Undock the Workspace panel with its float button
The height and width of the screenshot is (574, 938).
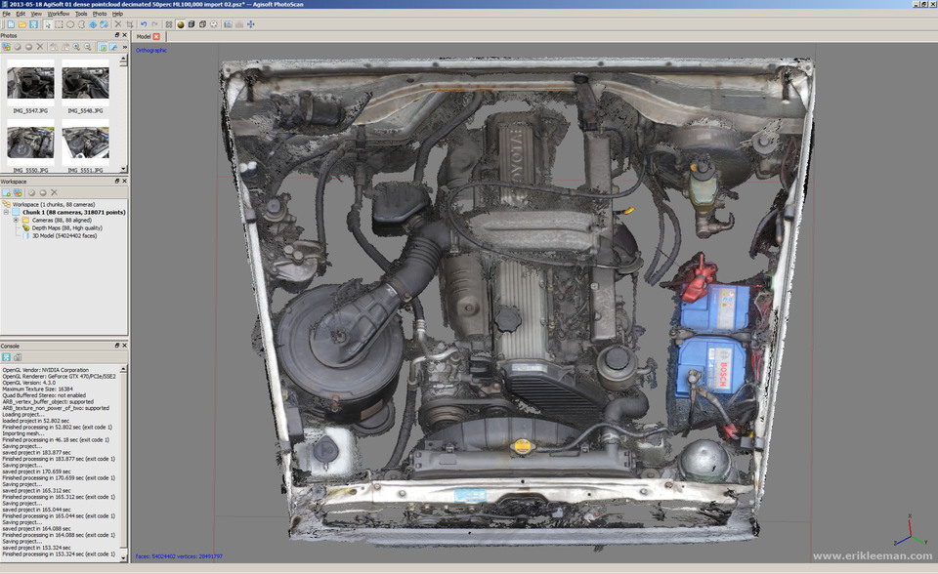117,181
